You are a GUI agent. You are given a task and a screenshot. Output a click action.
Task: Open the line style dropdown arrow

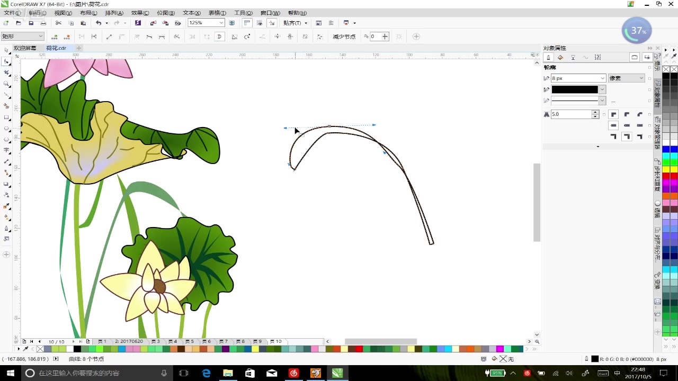(x=602, y=101)
